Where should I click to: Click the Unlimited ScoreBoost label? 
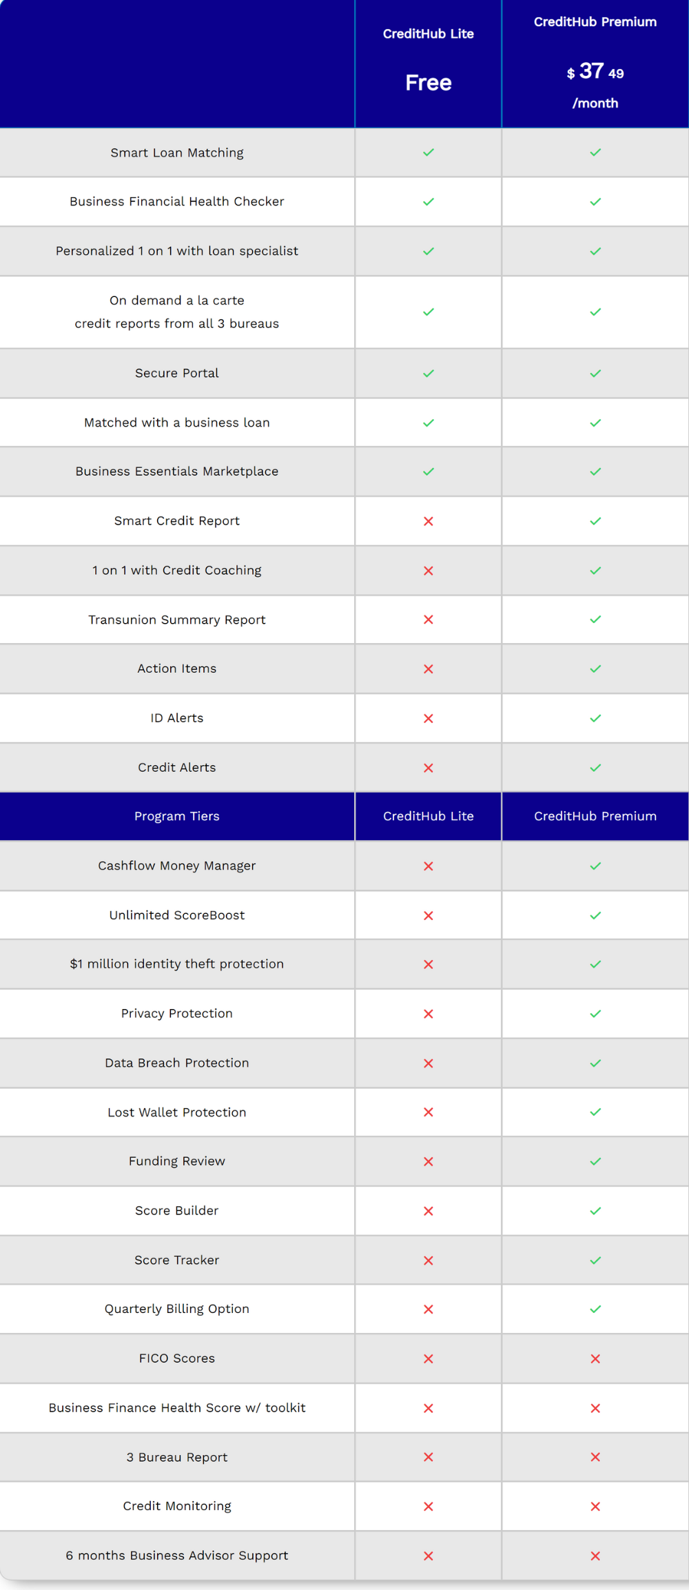(177, 915)
